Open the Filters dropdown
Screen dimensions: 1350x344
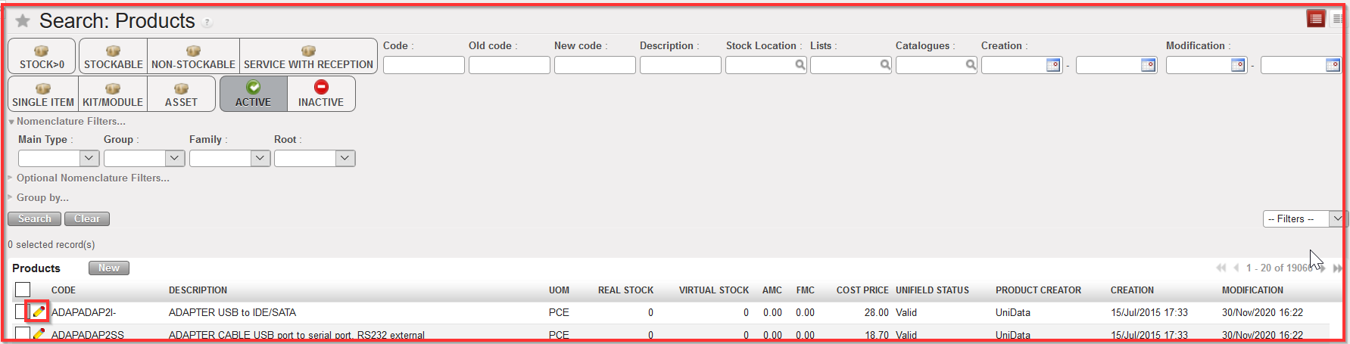click(1302, 218)
